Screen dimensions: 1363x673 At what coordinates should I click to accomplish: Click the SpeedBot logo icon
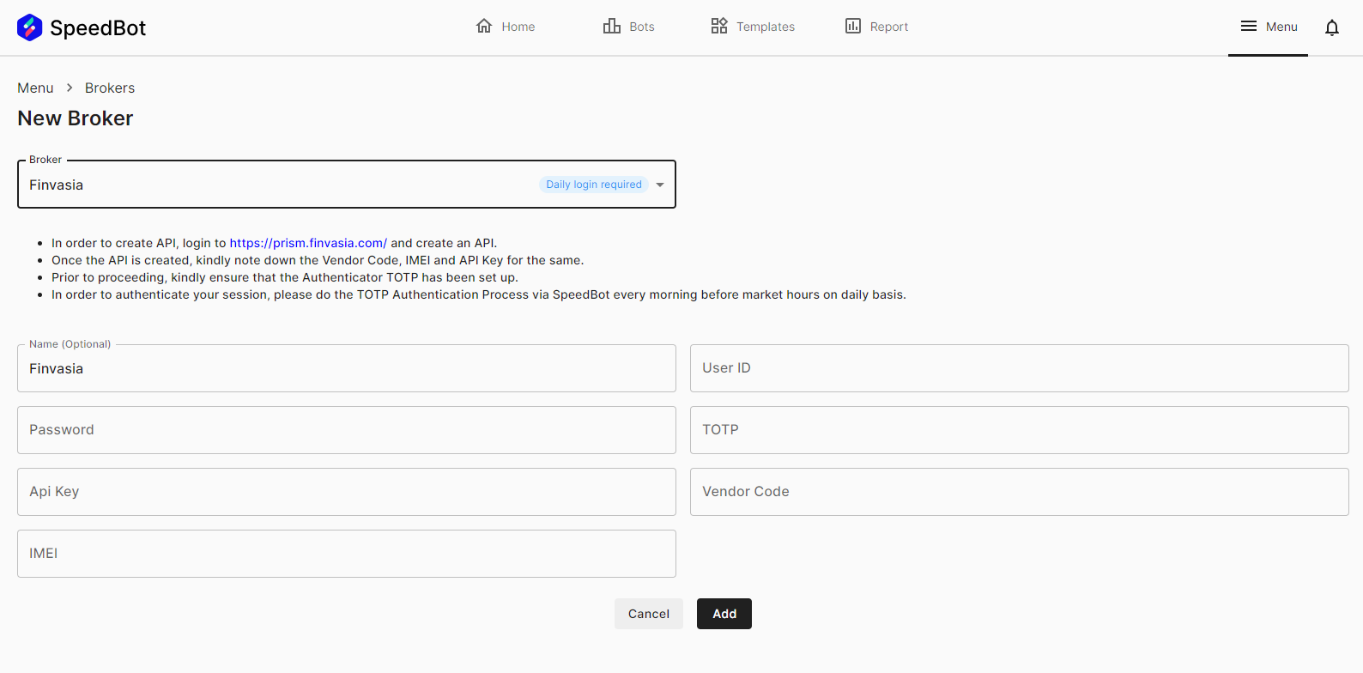pos(29,27)
